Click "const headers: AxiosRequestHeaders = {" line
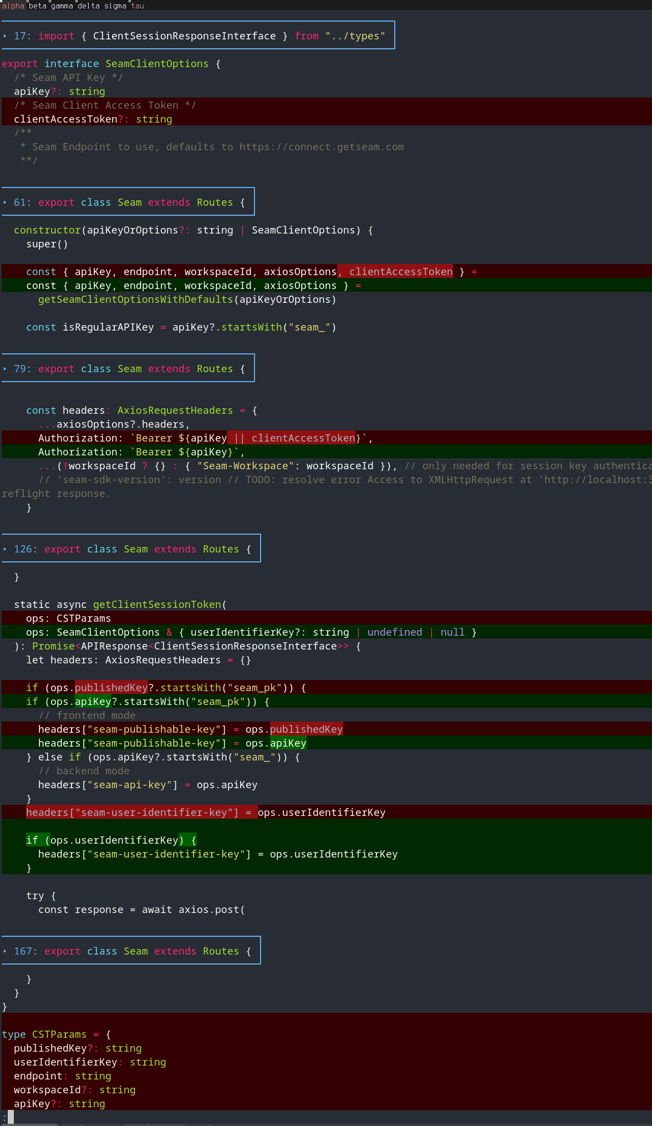 pyautogui.click(x=141, y=410)
